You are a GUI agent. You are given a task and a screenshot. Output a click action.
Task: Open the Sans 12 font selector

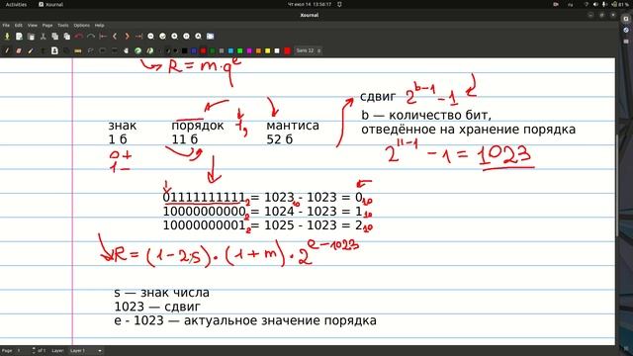[x=309, y=50]
